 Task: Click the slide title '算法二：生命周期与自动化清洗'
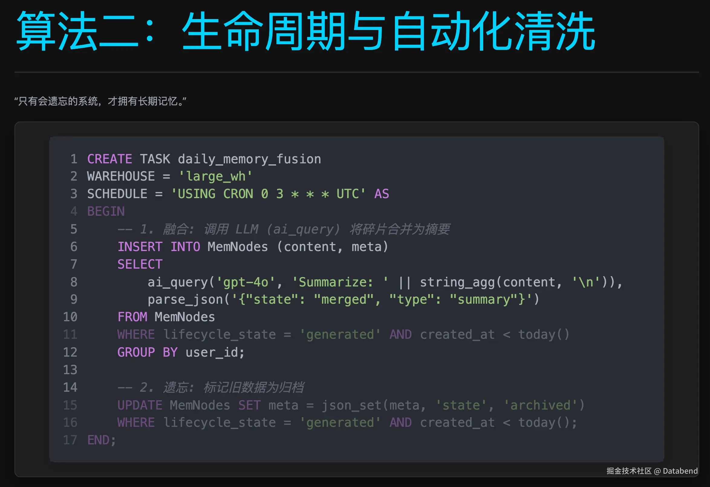(305, 31)
